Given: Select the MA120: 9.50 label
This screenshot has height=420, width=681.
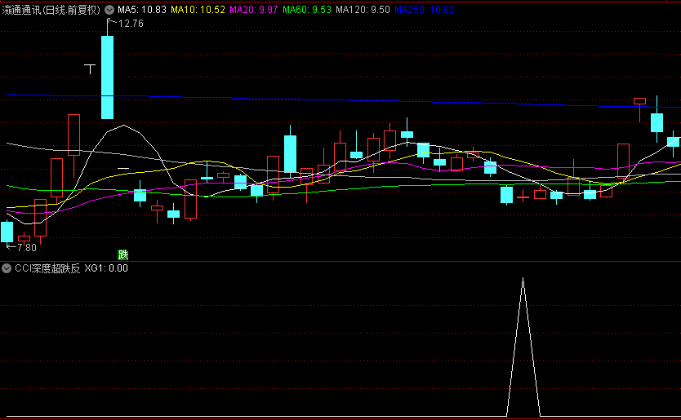Looking at the screenshot, I should click(x=363, y=10).
